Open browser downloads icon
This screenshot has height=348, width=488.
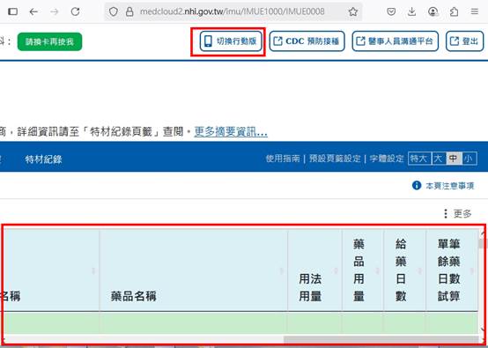tap(411, 11)
